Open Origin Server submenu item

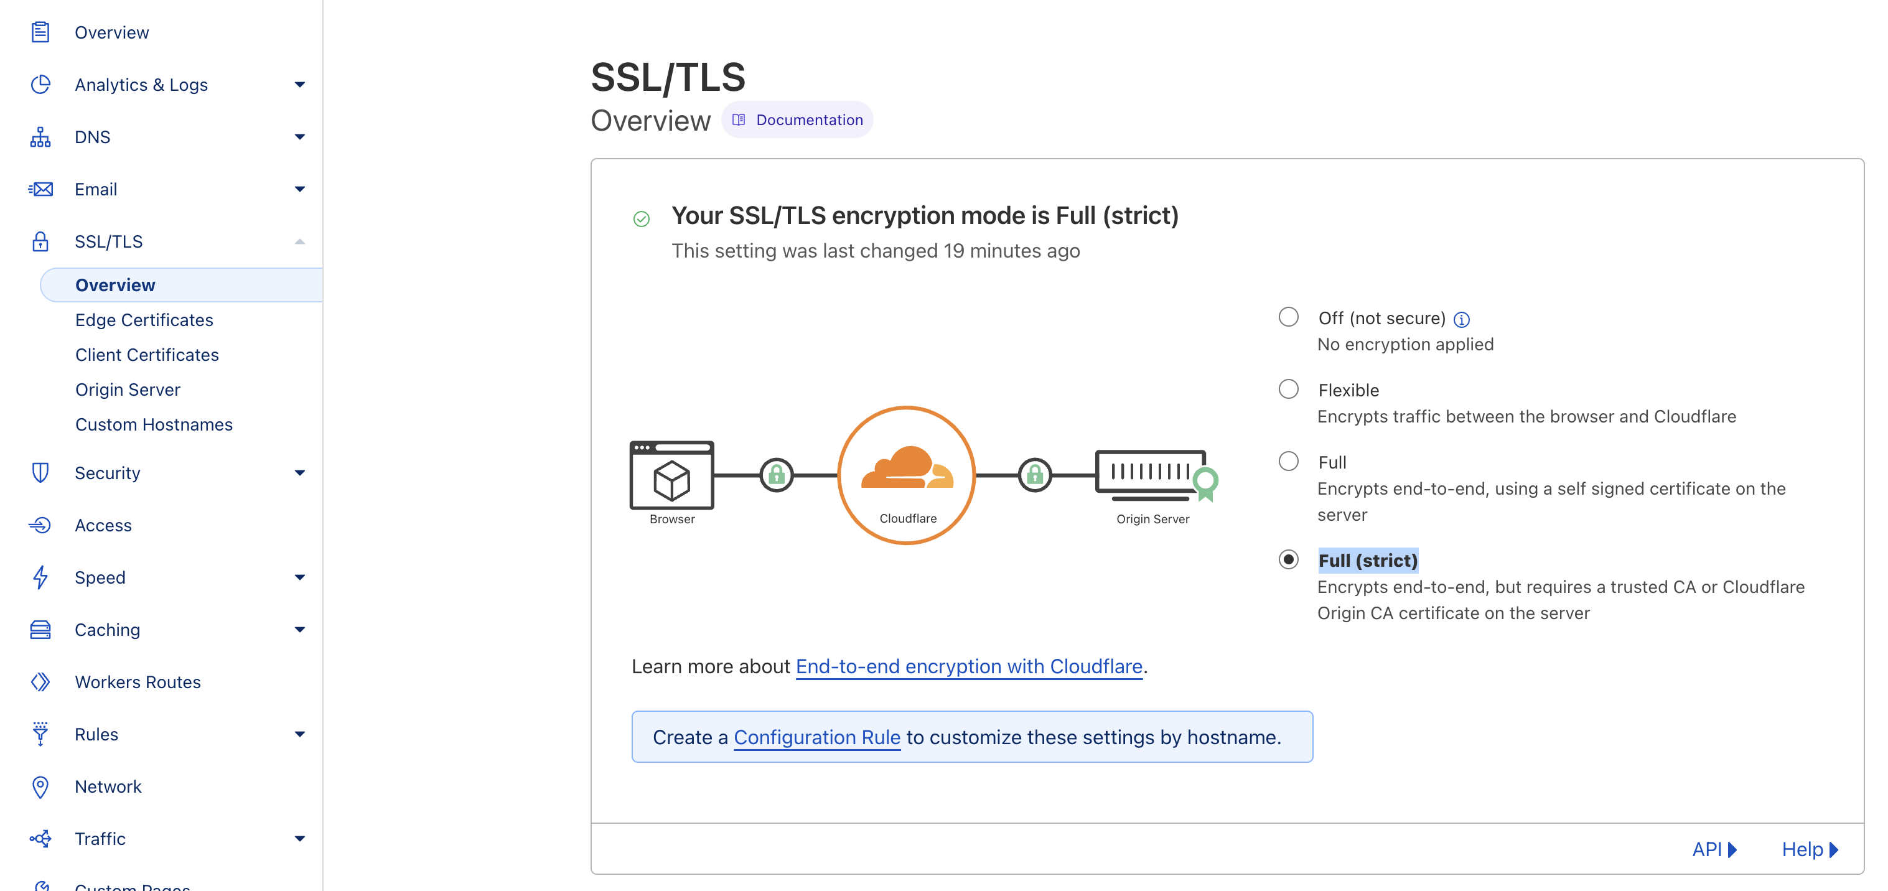click(x=128, y=390)
